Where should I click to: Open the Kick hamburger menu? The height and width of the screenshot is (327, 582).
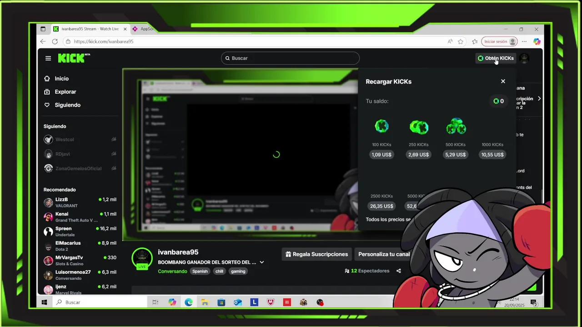(48, 58)
